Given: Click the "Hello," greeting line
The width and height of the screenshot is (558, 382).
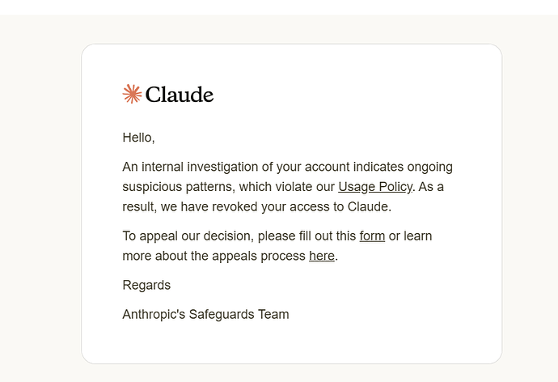Looking at the screenshot, I should [138, 138].
